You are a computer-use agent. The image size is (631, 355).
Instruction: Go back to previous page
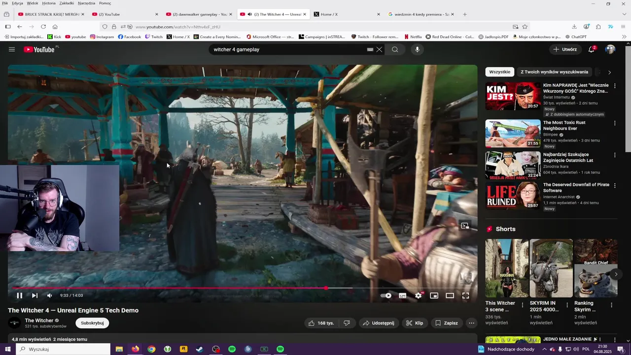[x=20, y=27]
